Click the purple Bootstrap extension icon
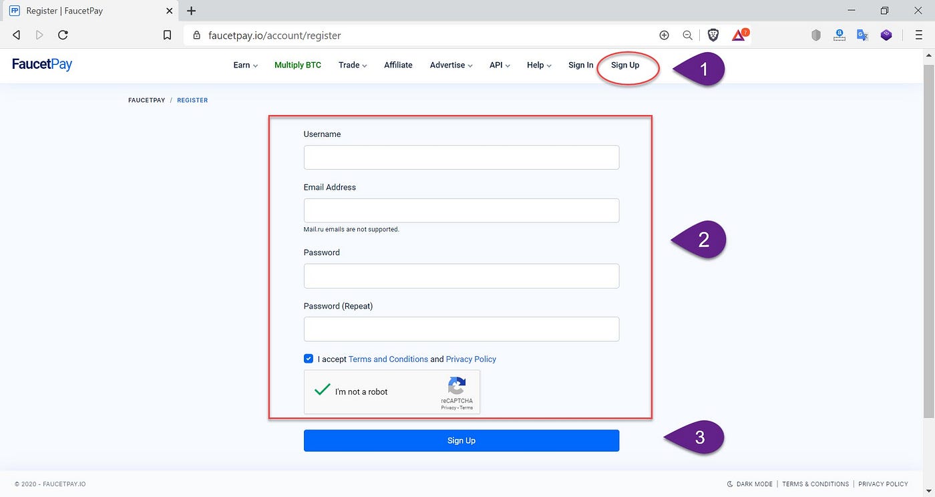 886,35
